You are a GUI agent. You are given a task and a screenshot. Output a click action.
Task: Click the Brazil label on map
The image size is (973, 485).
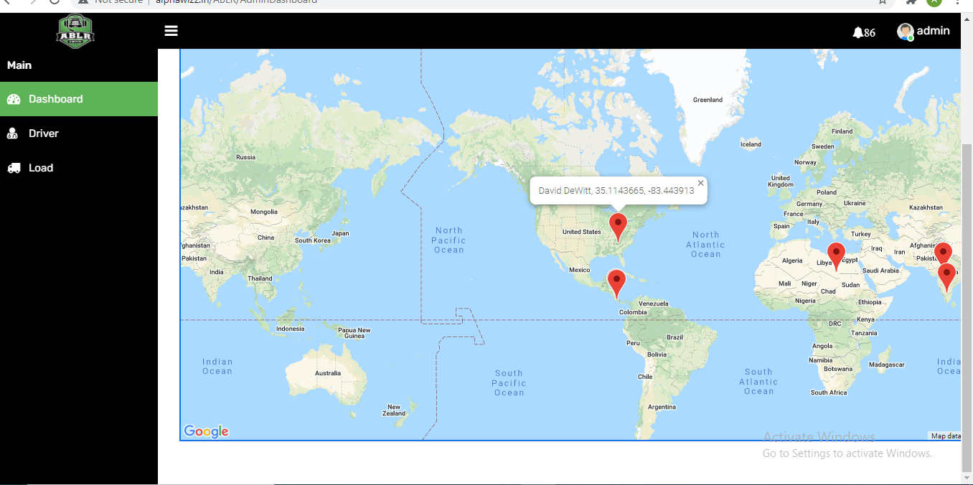(674, 337)
